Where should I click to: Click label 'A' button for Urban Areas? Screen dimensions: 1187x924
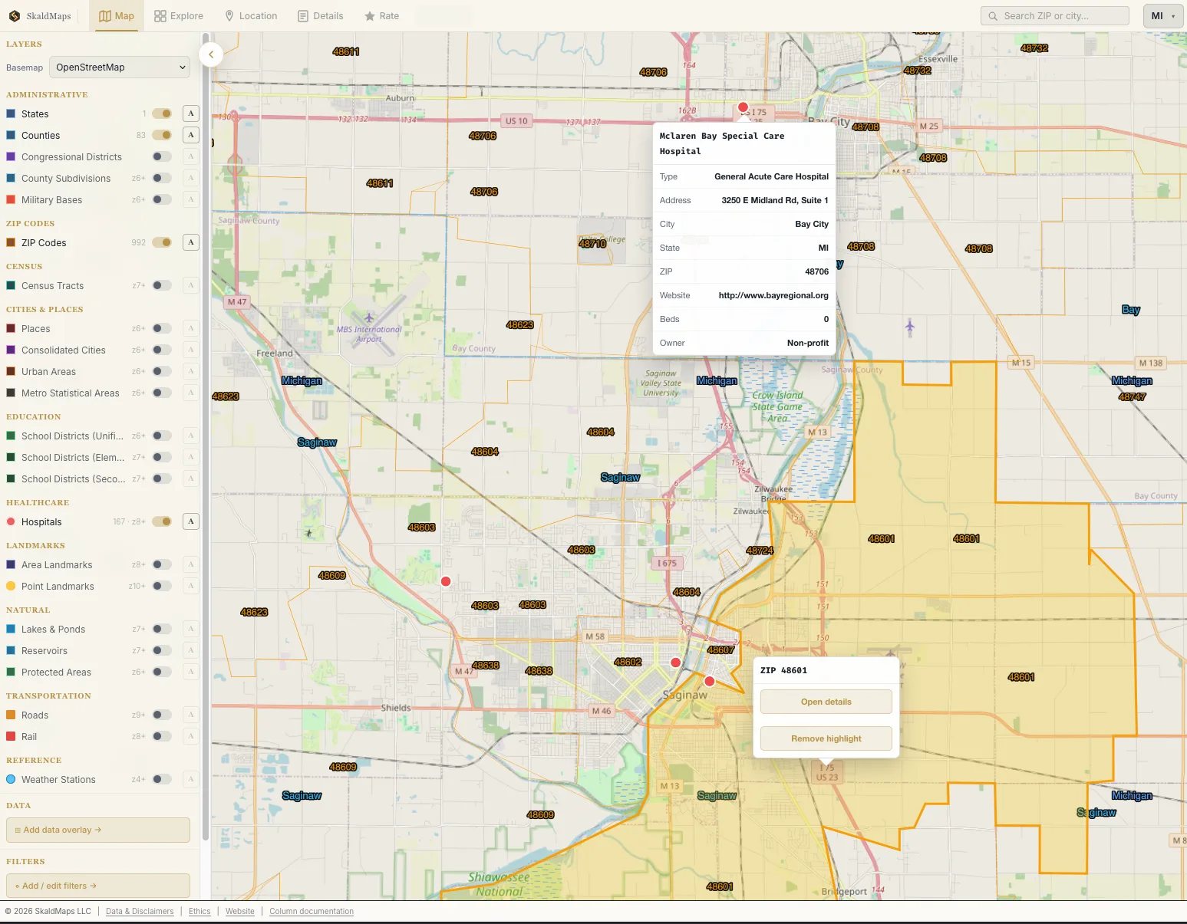191,371
